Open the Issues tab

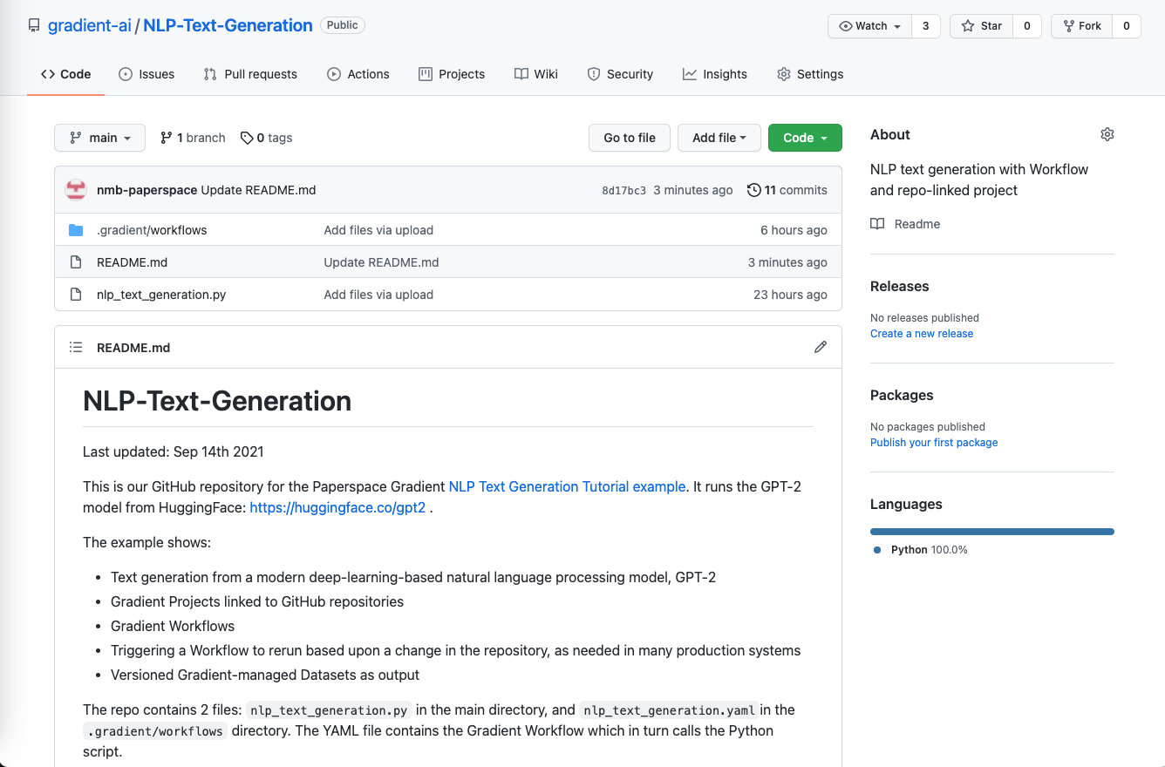(146, 74)
